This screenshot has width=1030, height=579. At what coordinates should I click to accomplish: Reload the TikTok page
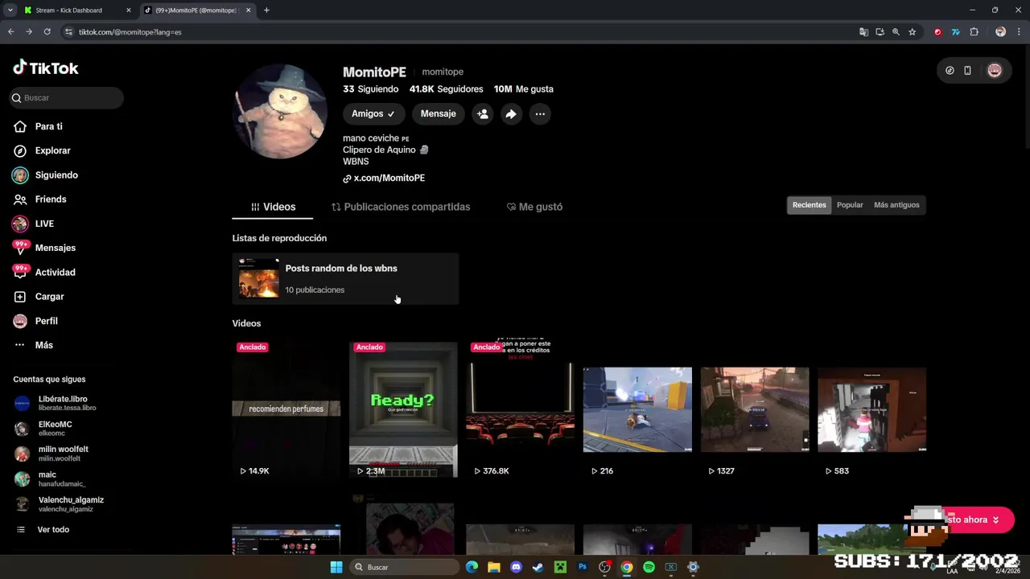coord(47,32)
